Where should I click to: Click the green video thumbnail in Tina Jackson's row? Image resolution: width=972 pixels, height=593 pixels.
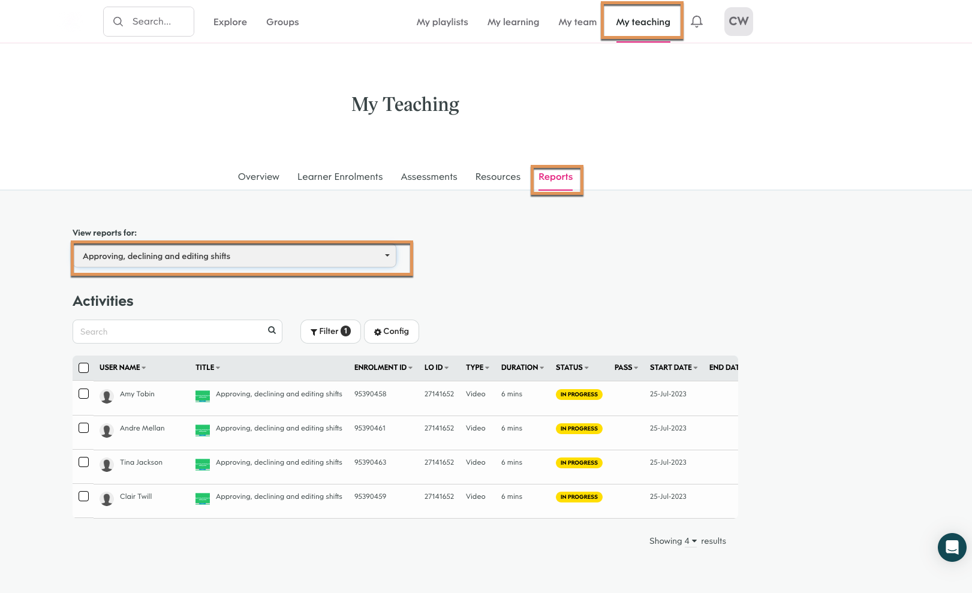click(203, 465)
